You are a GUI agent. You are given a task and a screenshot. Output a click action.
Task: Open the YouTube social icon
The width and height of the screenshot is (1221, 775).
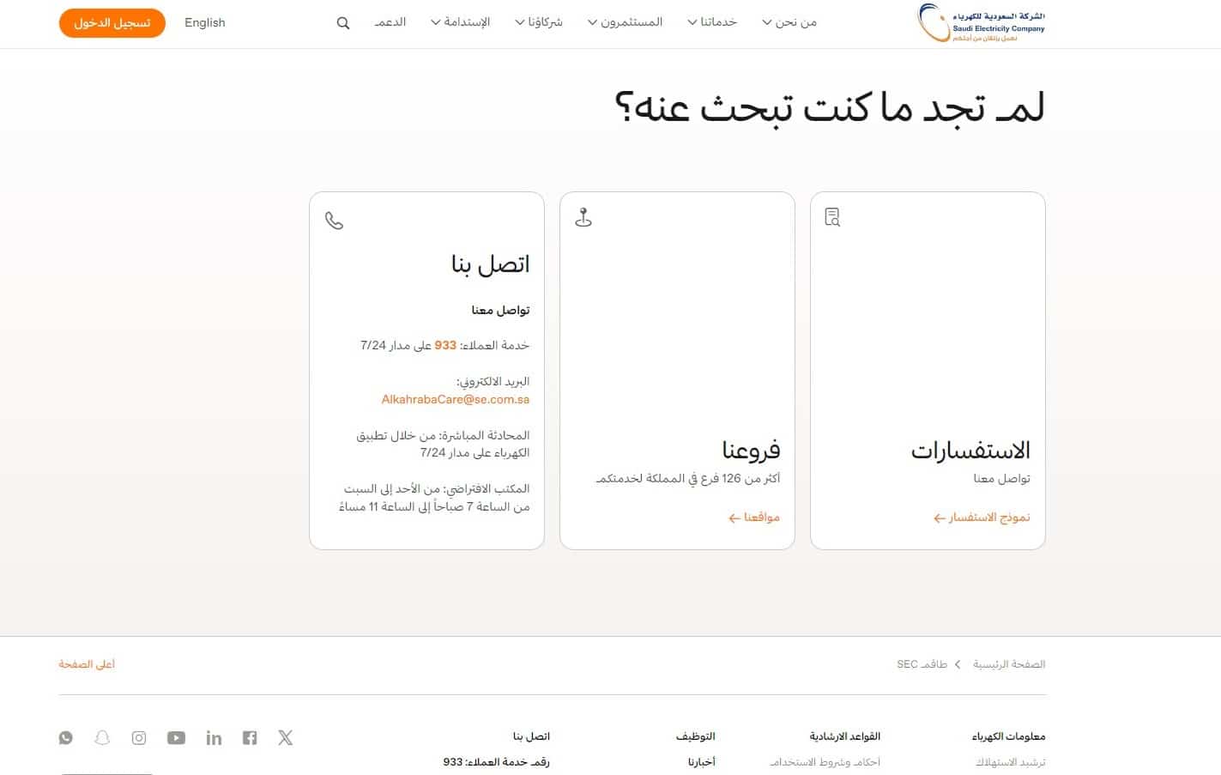pyautogui.click(x=176, y=737)
